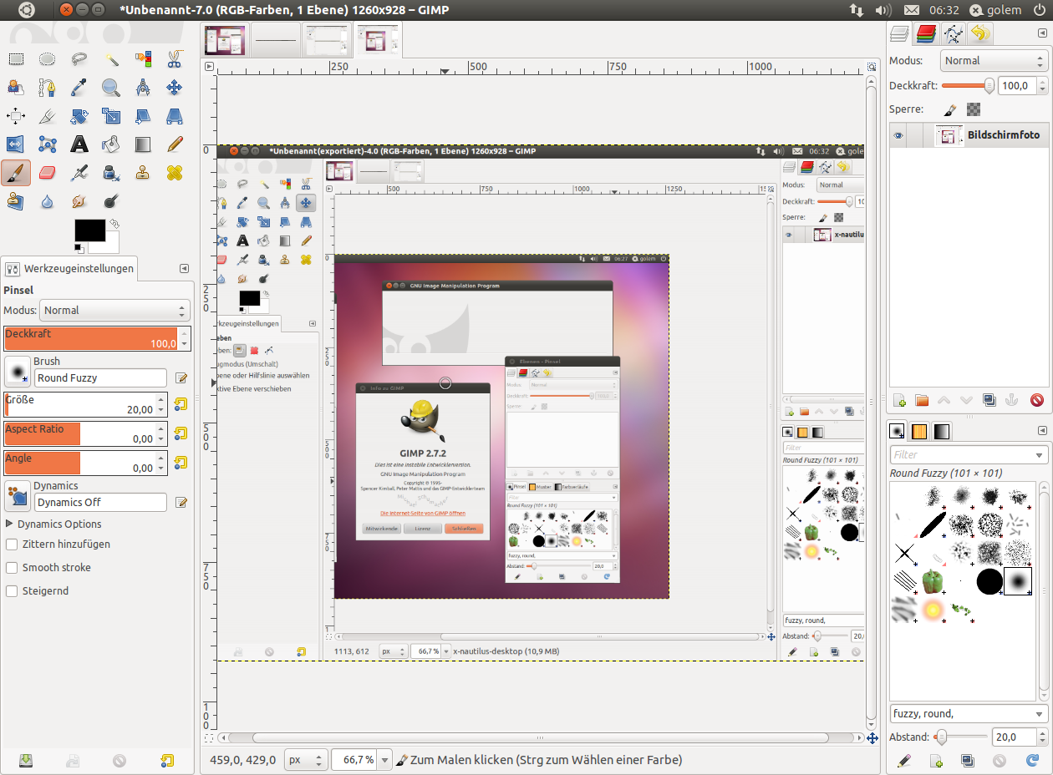Open the Undo History tab
Screen dimensions: 1053x775
(x=979, y=33)
